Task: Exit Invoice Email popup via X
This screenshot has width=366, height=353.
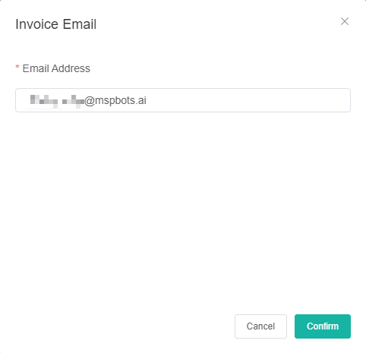Action: point(345,21)
